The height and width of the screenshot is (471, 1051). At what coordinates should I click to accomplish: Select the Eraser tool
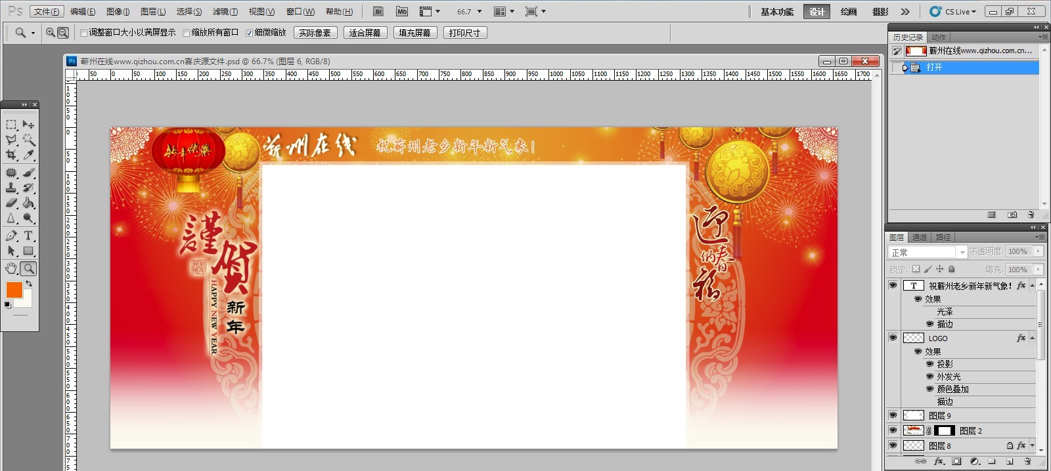pyautogui.click(x=11, y=203)
